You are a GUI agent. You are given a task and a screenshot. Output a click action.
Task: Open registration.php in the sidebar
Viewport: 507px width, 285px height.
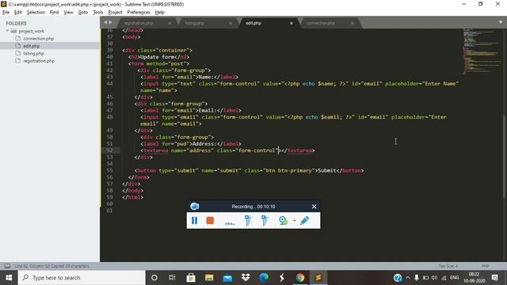pyautogui.click(x=39, y=61)
